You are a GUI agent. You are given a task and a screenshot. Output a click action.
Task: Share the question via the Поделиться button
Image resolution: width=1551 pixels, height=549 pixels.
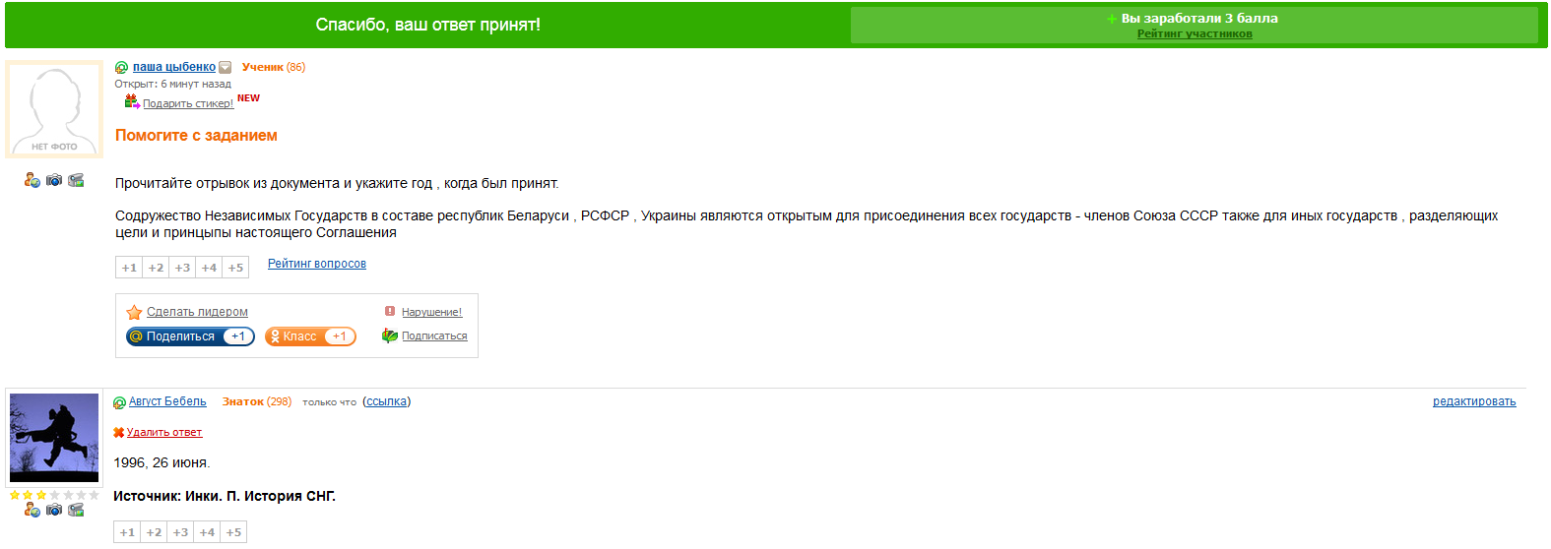(x=190, y=336)
